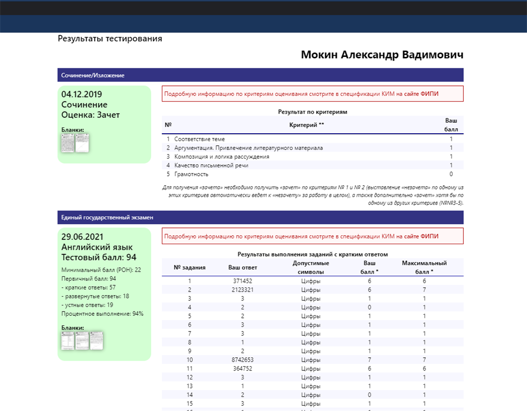Click Минимальный балл (РОН): 22
This screenshot has height=411, width=527.
click(x=101, y=270)
